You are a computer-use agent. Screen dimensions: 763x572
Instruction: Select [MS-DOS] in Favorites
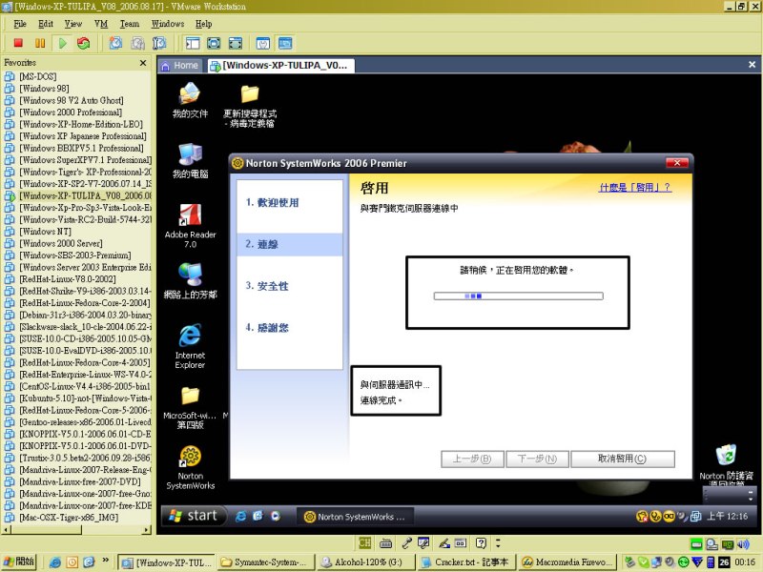[x=38, y=76]
